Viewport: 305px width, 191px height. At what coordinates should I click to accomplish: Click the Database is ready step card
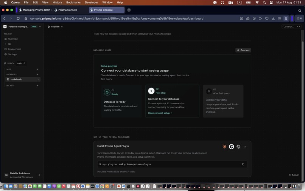121,101
